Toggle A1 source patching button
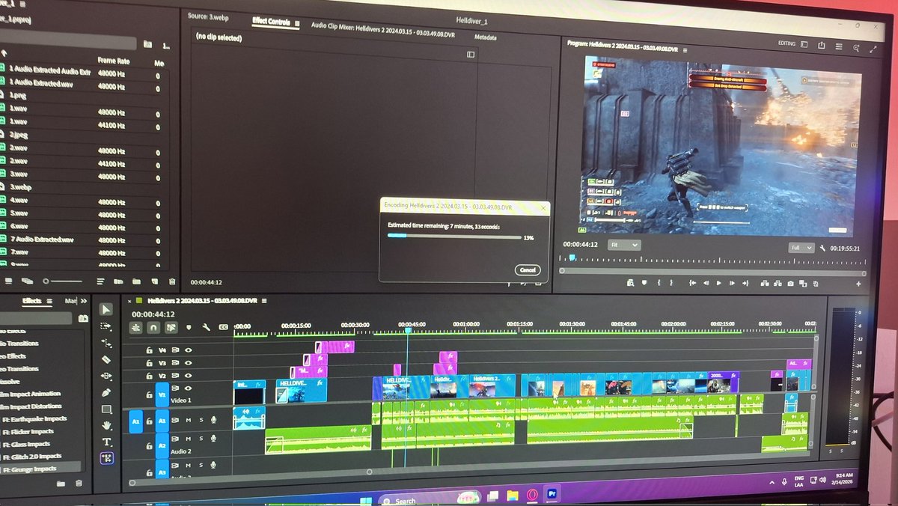The height and width of the screenshot is (506, 898). click(x=135, y=421)
